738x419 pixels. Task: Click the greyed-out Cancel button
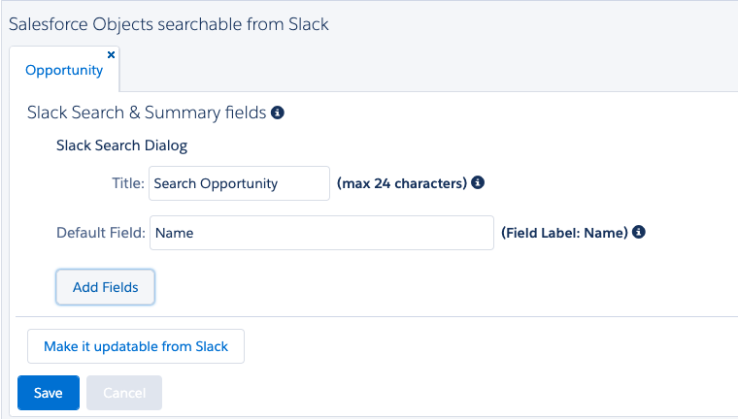pos(124,393)
